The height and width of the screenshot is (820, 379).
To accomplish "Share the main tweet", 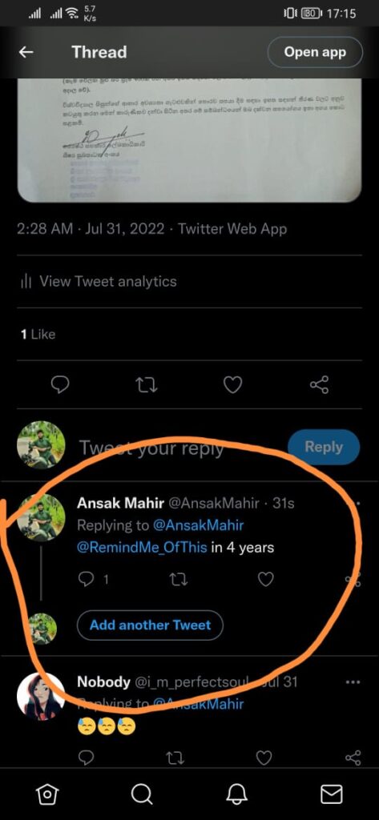I will [320, 385].
